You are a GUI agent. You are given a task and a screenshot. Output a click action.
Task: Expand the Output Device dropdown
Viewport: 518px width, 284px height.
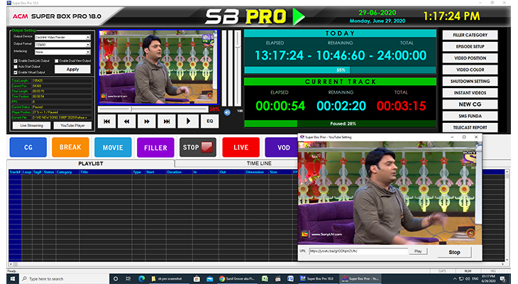88,38
